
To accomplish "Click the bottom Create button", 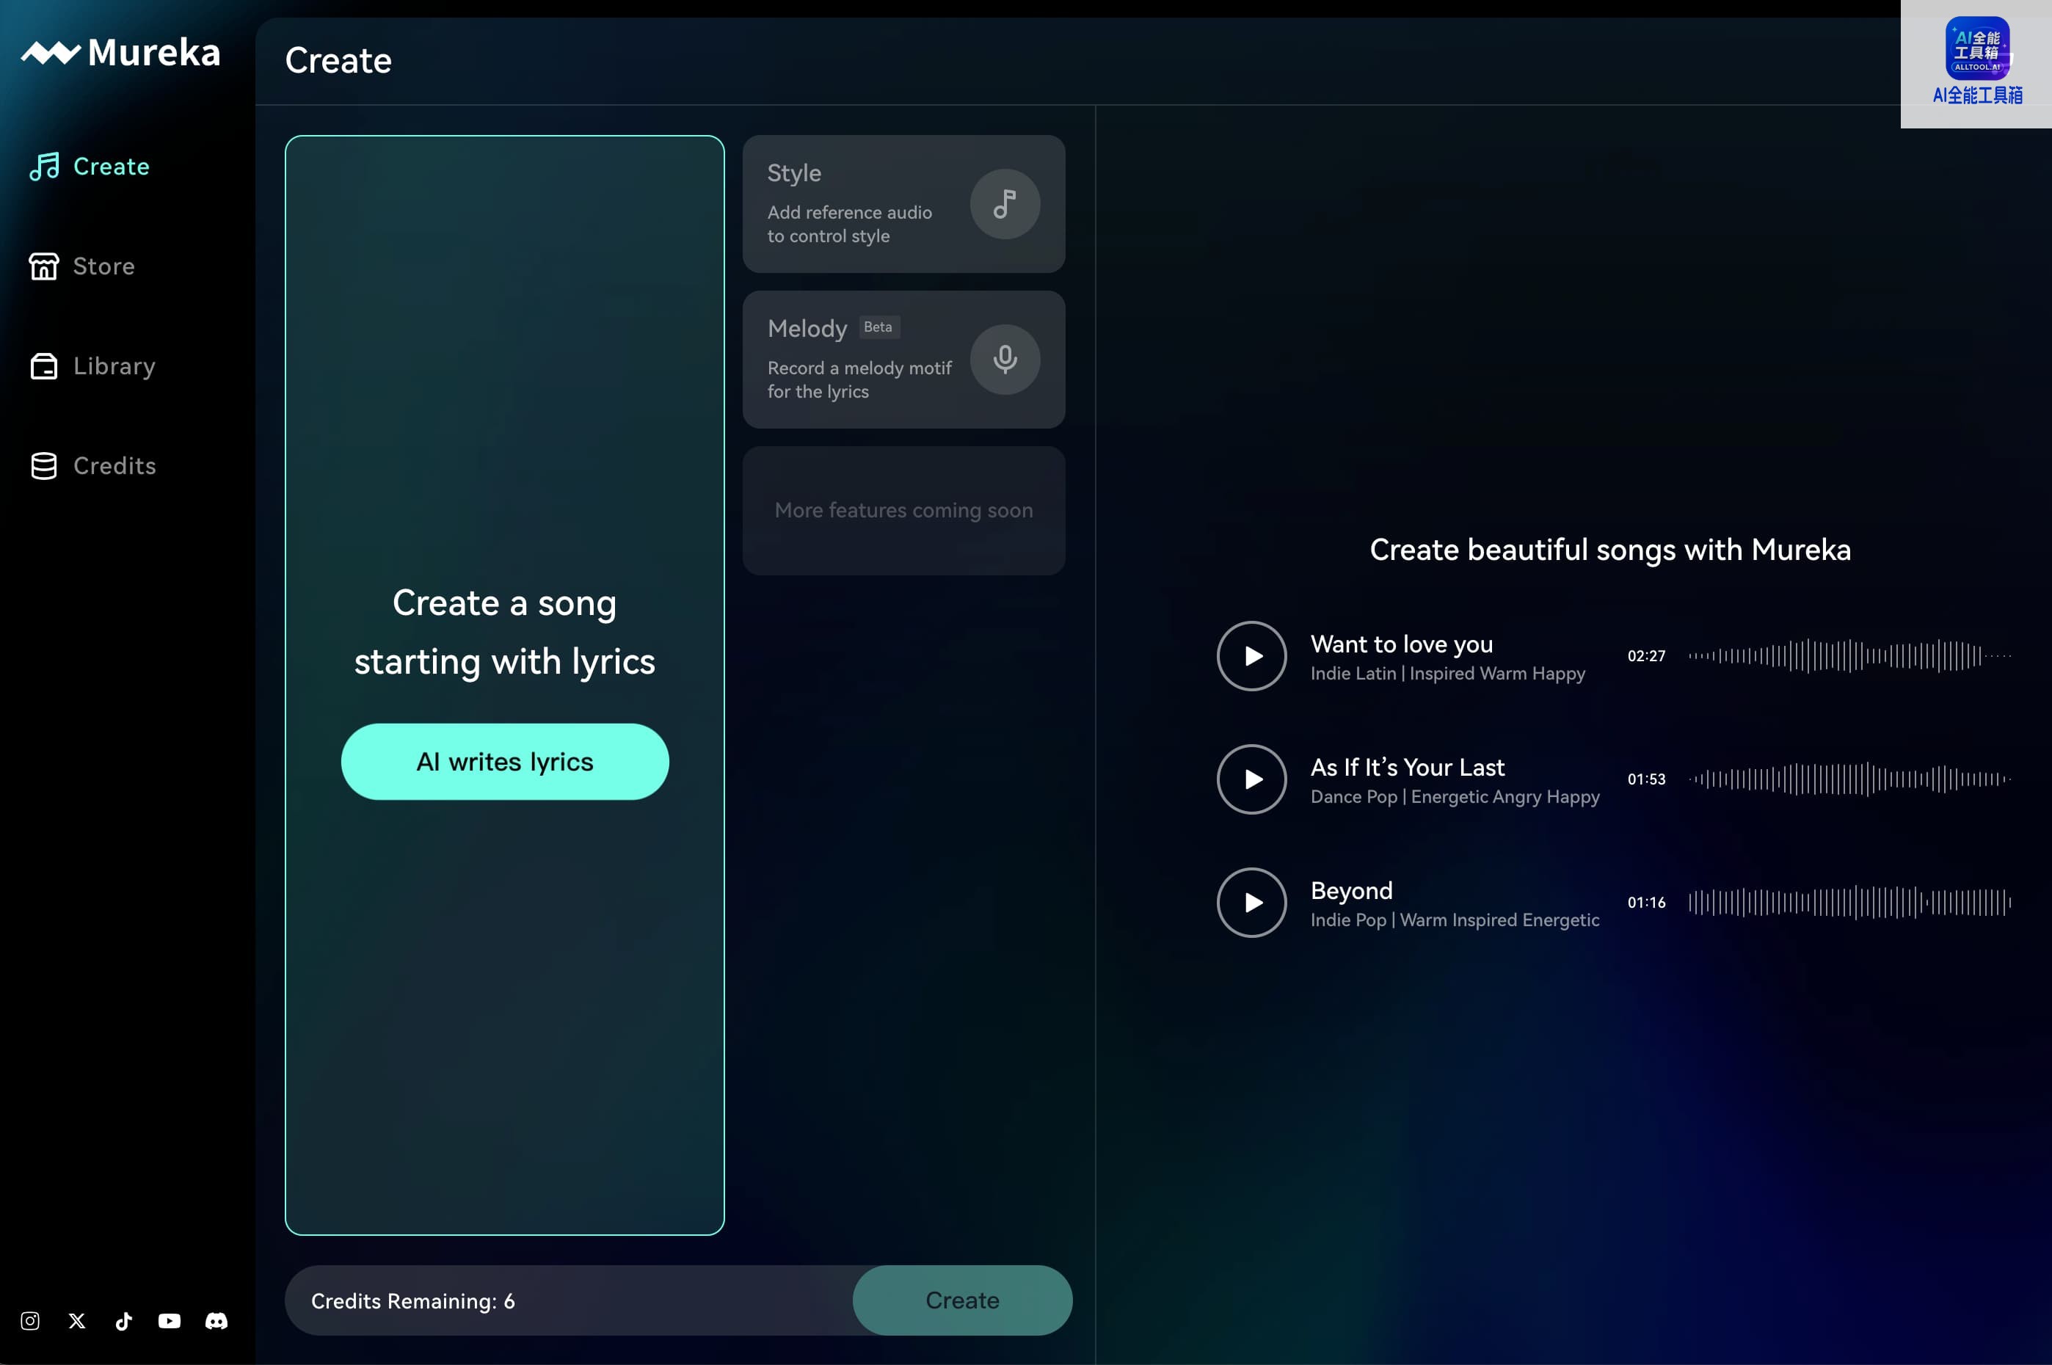I will [962, 1300].
